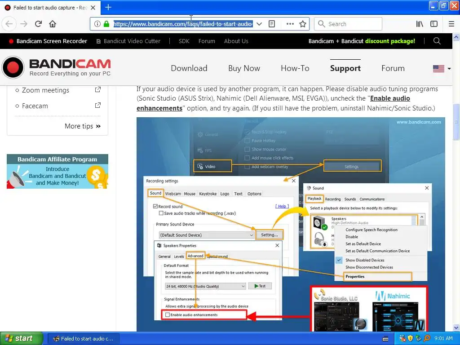The image size is (460, 345).
Task: Open the yellow security shield tray icon
Action: click(410, 339)
